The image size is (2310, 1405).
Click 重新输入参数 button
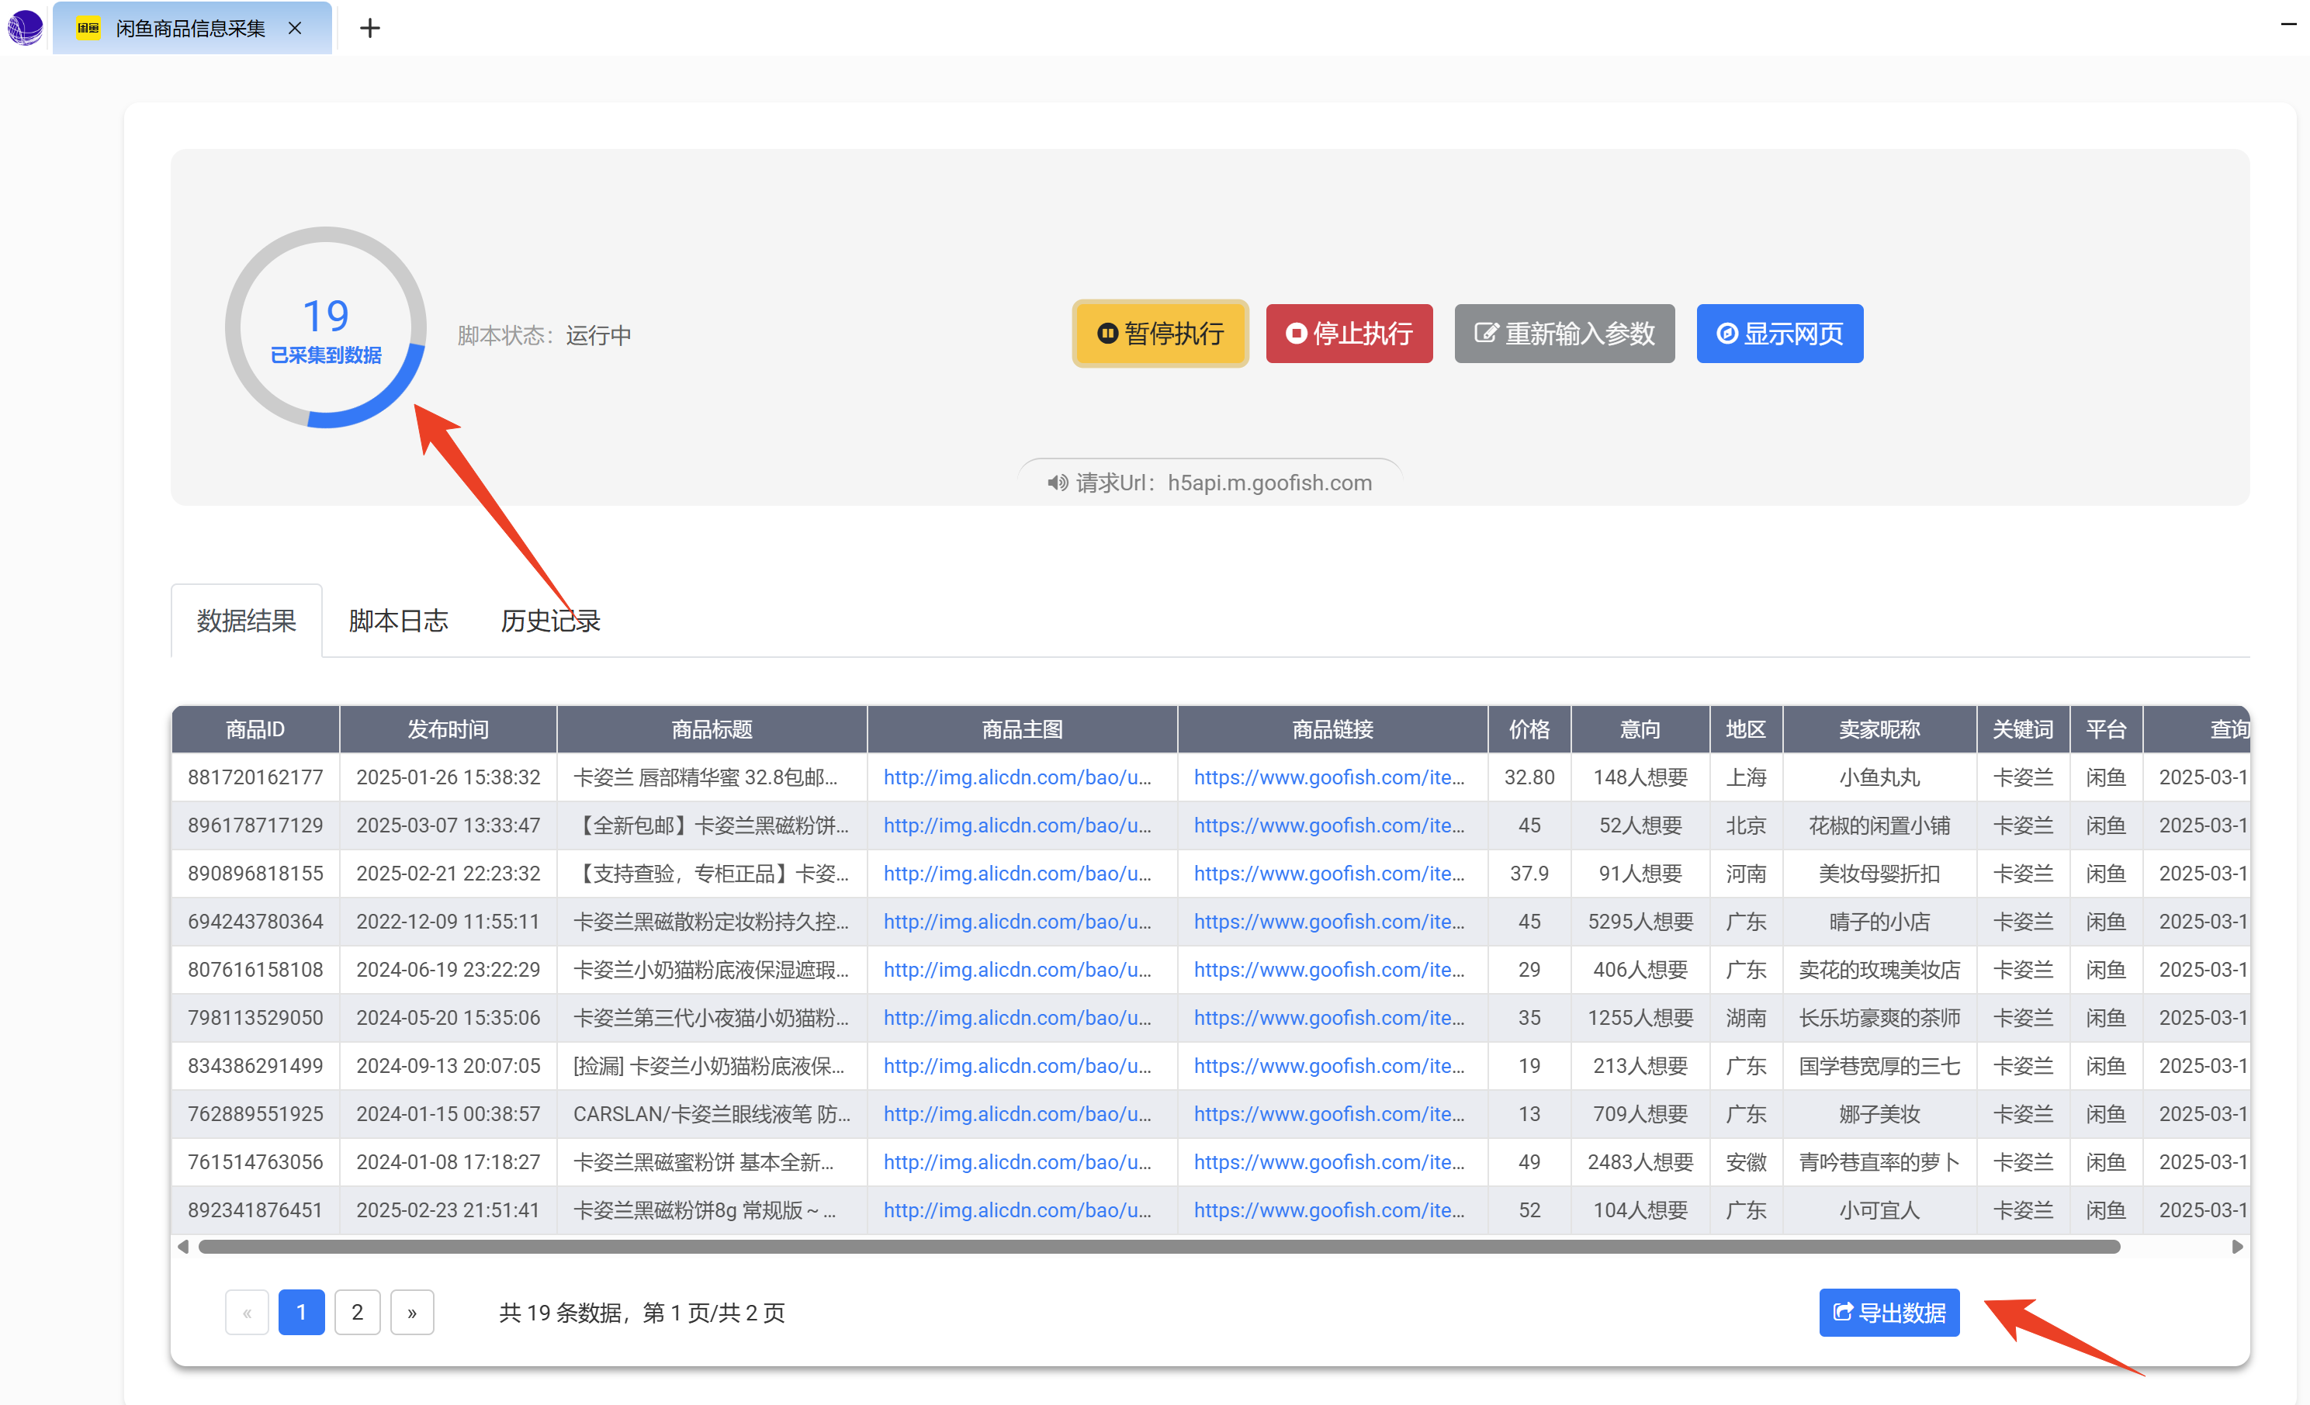tap(1564, 334)
